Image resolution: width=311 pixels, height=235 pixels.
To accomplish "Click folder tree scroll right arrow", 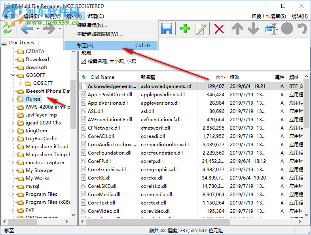I will tap(67, 222).
